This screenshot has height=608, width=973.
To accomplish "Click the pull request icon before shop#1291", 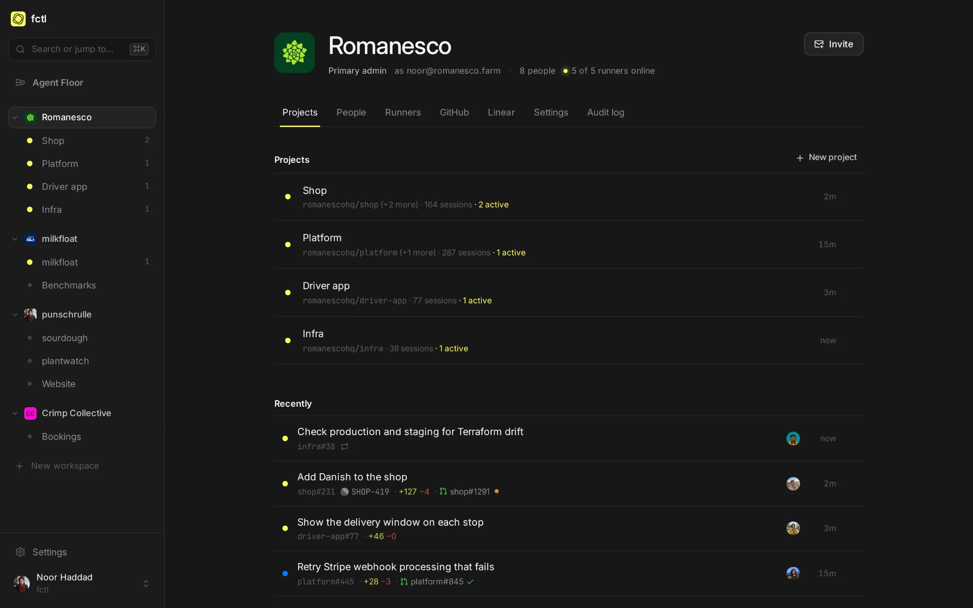I will click(443, 491).
